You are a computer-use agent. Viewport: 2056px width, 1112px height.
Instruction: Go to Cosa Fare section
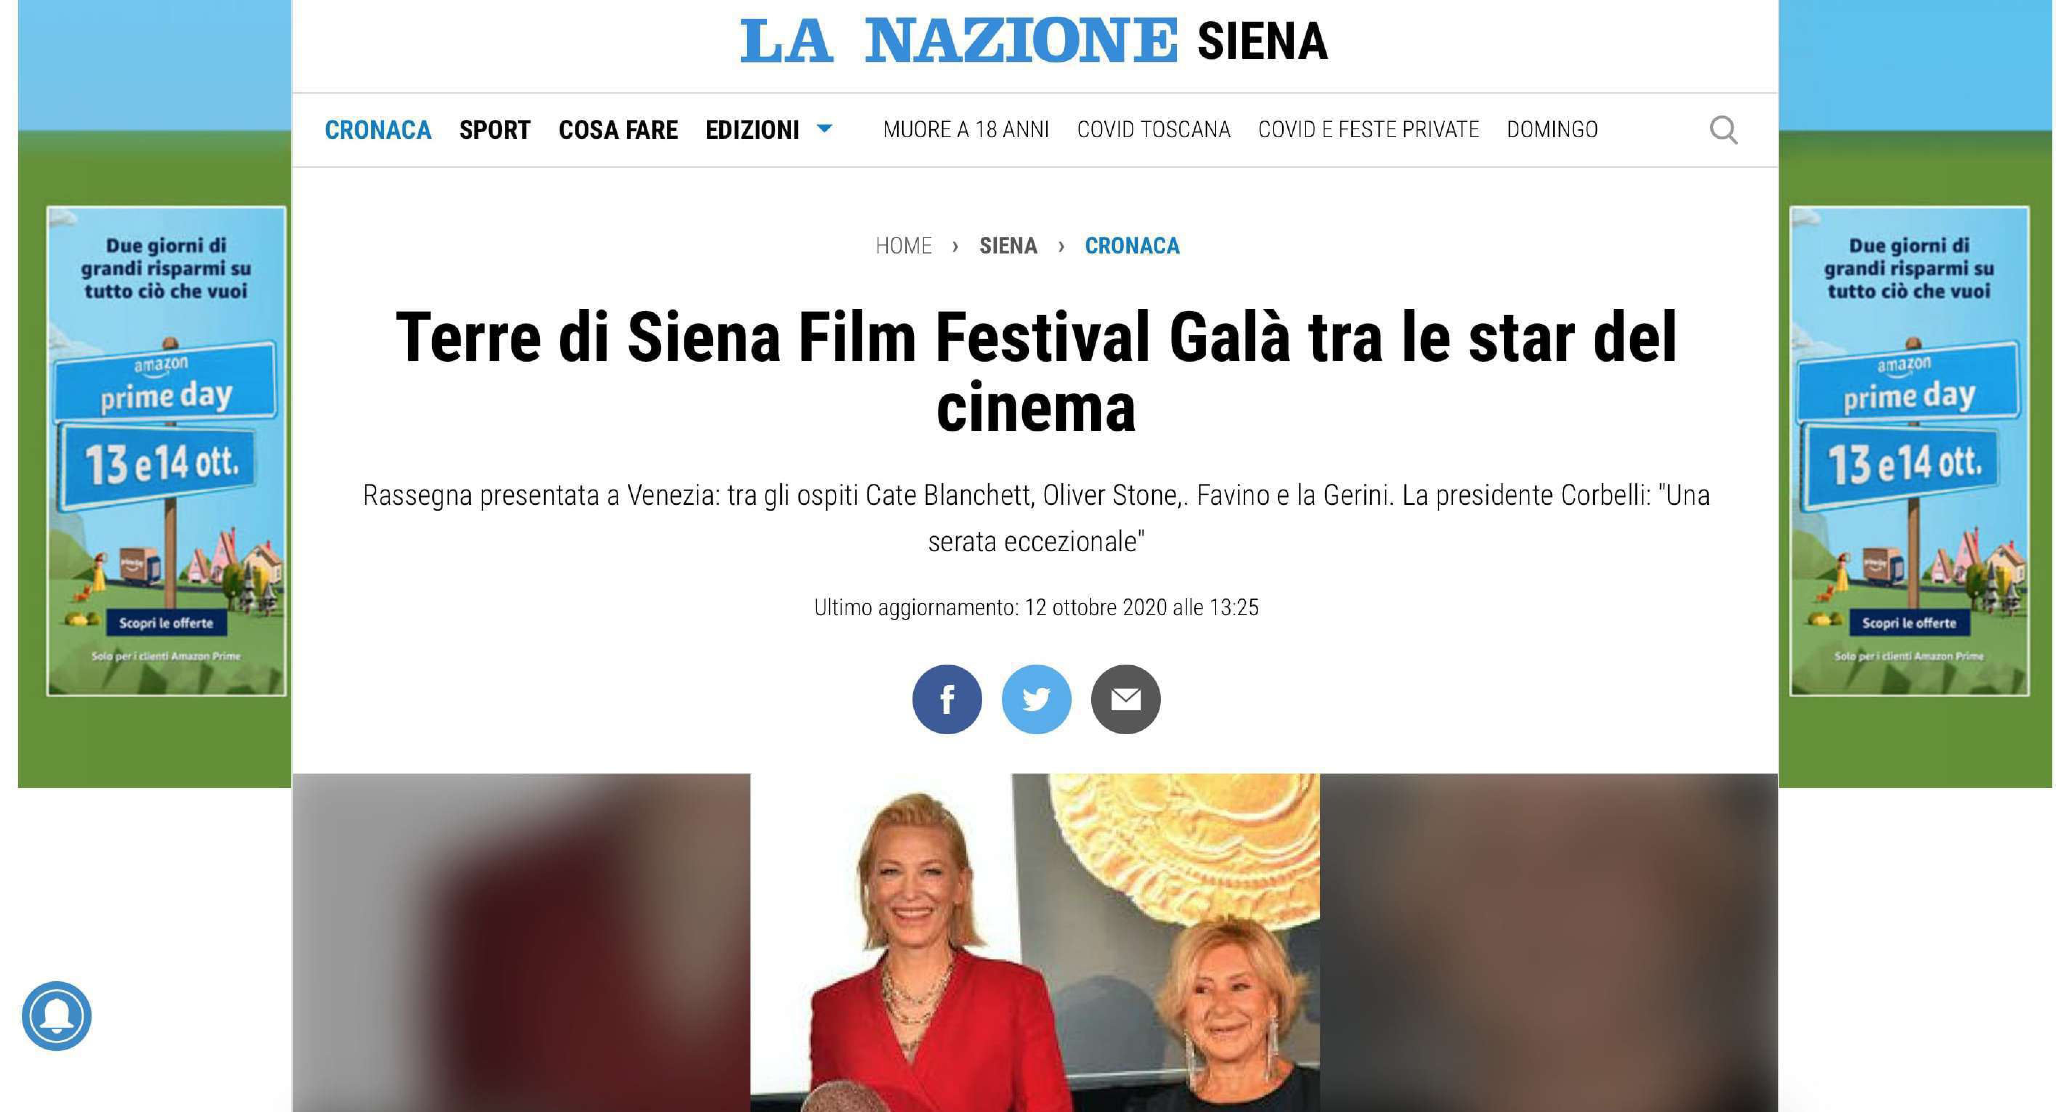point(618,129)
